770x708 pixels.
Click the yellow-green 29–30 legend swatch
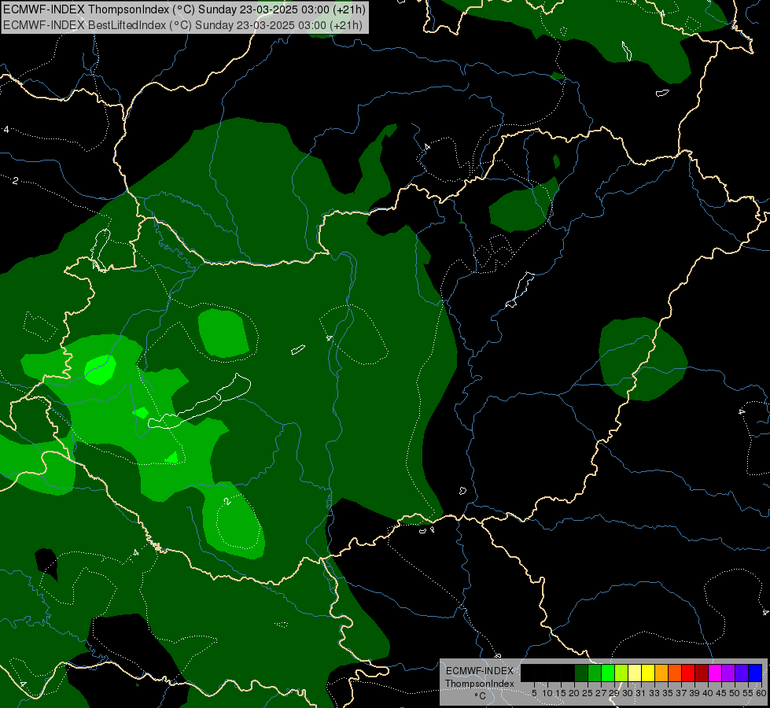click(621, 673)
